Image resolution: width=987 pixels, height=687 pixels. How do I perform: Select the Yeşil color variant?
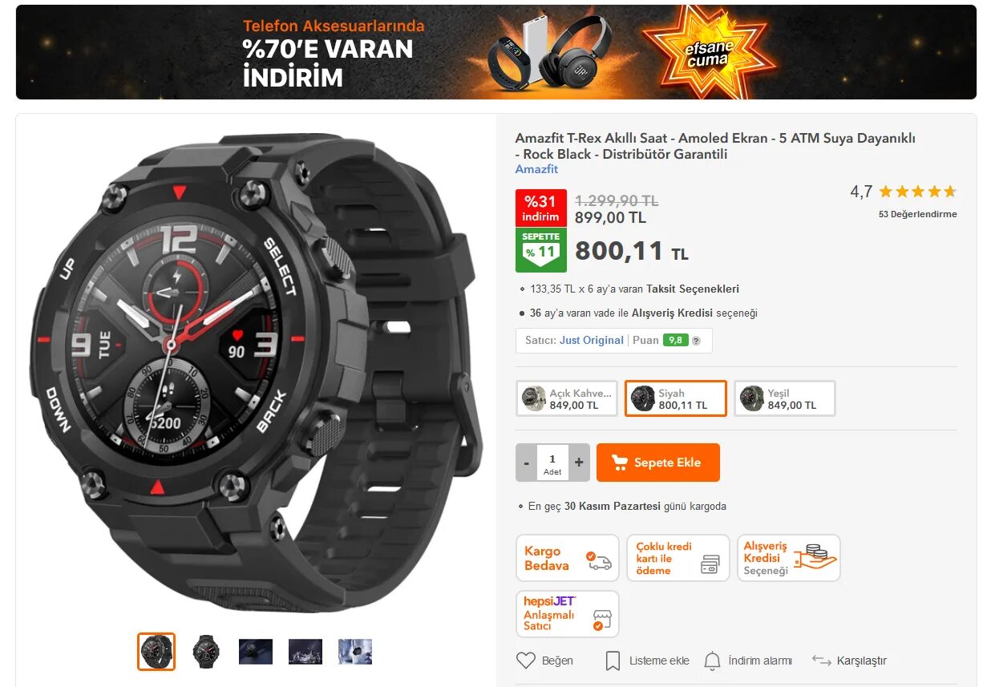pyautogui.click(x=785, y=398)
